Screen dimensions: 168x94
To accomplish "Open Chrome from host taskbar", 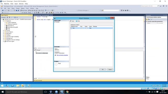I will coord(67,92).
